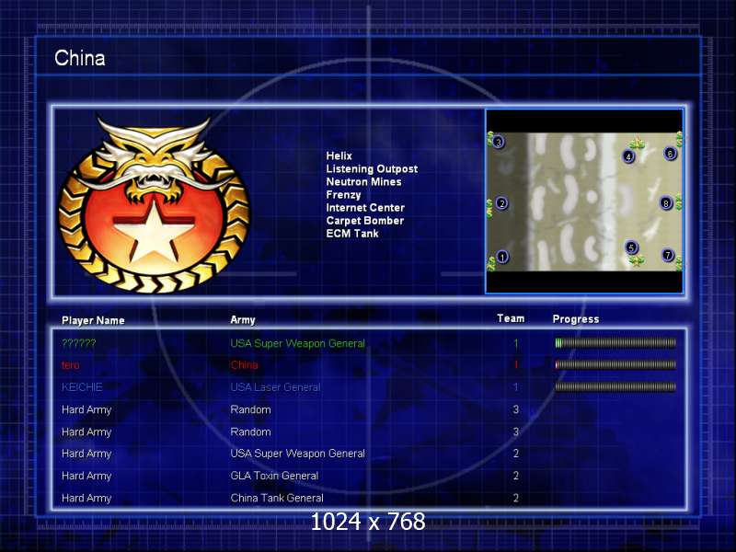This screenshot has height=552, width=736.
Task: Click the "Helix" unit name
Action: click(339, 155)
